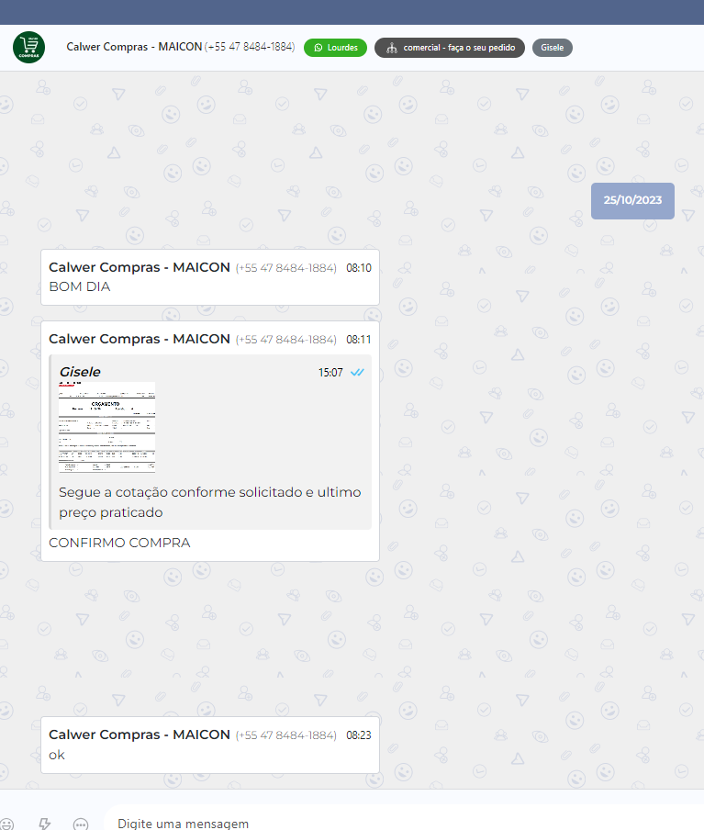Click the double check read receipt icon

tap(357, 373)
